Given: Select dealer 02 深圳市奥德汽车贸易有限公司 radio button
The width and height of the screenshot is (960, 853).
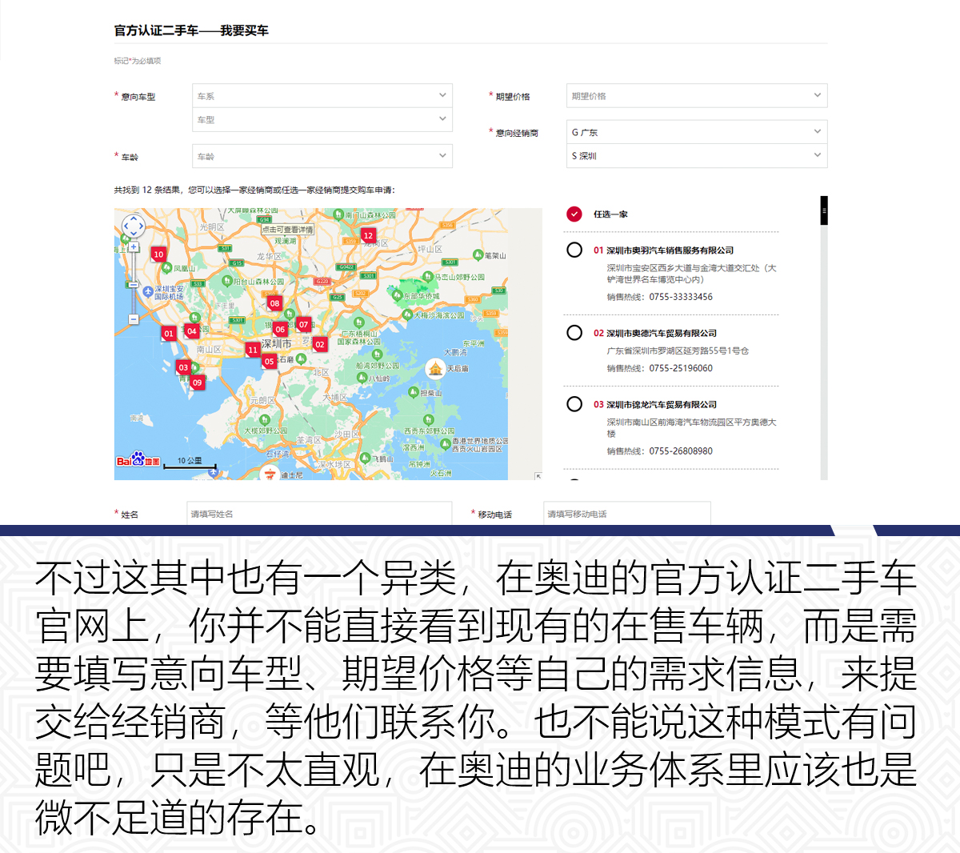Looking at the screenshot, I should [x=574, y=333].
